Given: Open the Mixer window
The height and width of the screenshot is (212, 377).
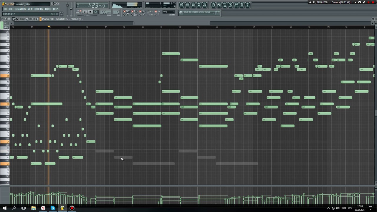Looking at the screenshot, I should click(204, 5).
